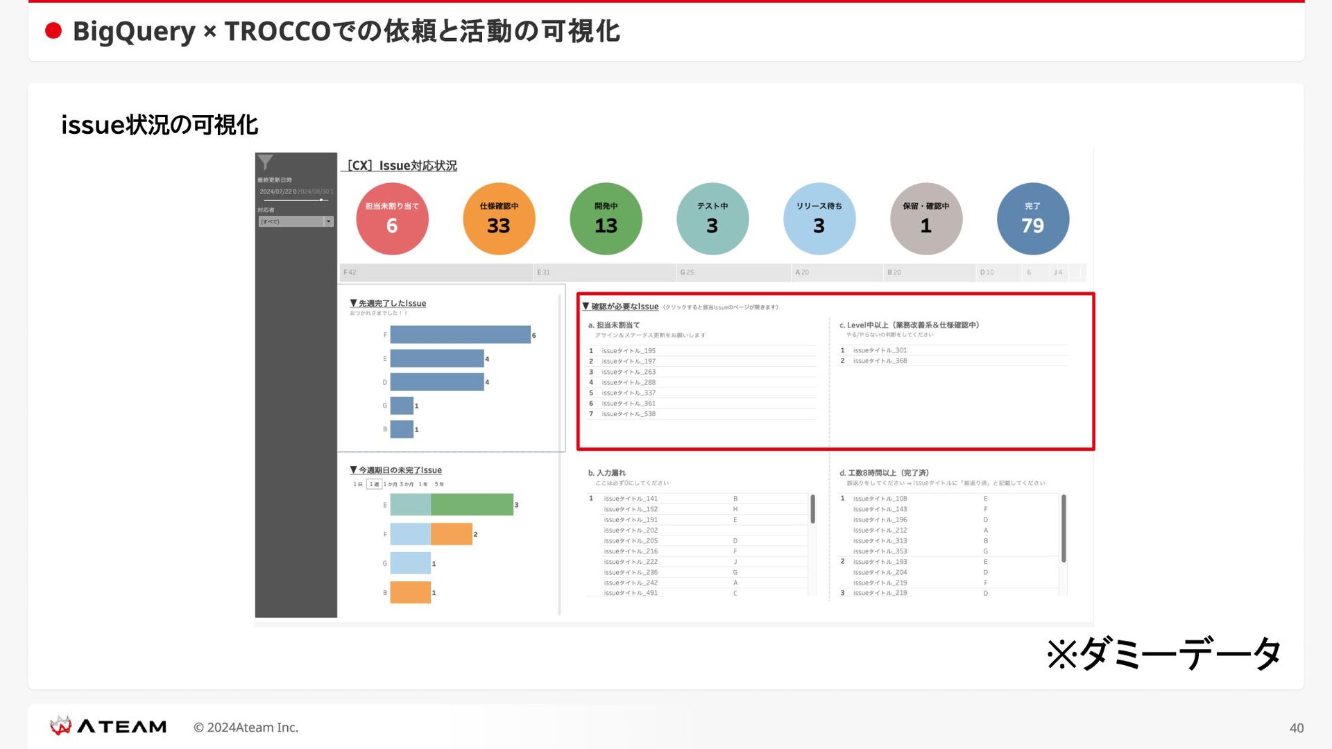The width and height of the screenshot is (1332, 749).
Task: Click the ▼先週完了したIssue heading
Action: 388,303
